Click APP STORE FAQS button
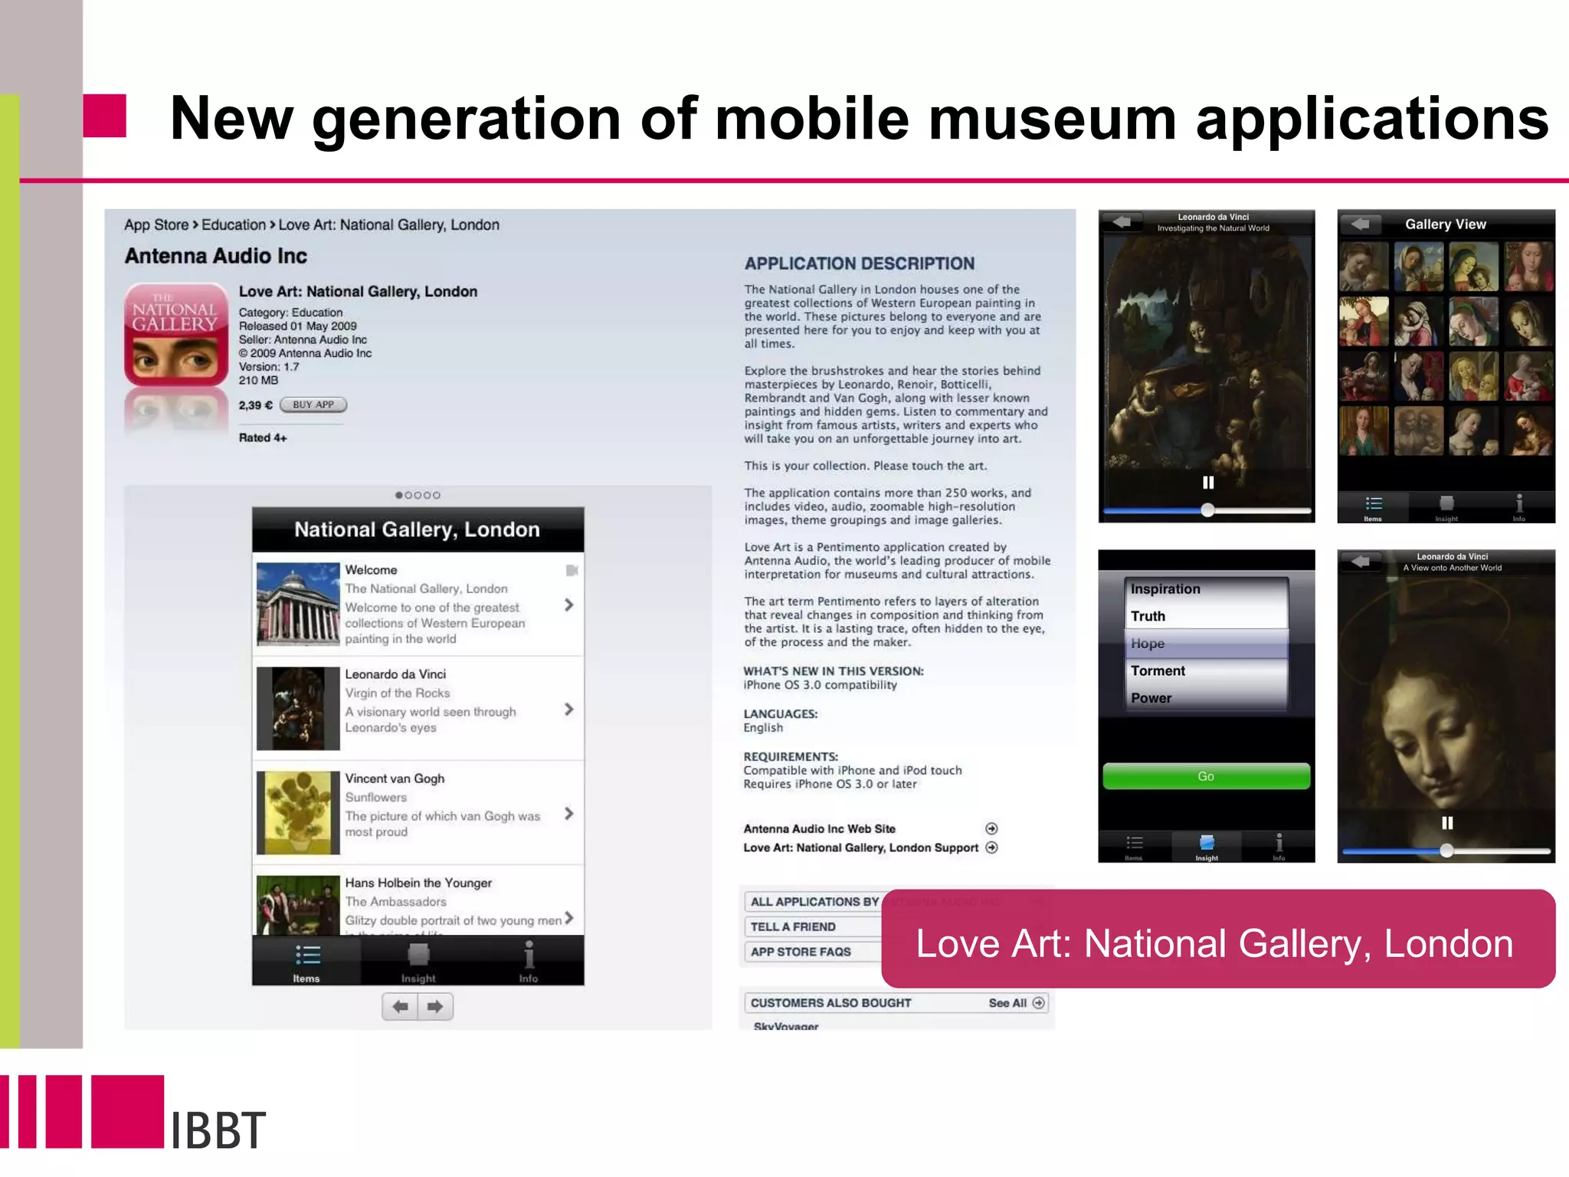Screen dimensions: 1569x1177 click(813, 952)
